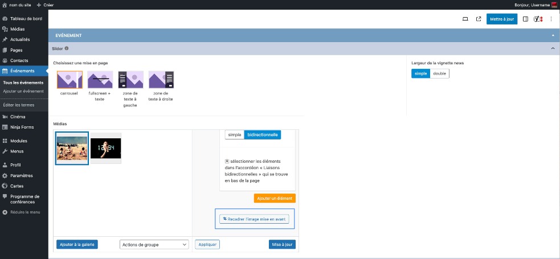Select the fullscreen + texte layout icon
This screenshot has height=259, width=560.
pyautogui.click(x=100, y=80)
